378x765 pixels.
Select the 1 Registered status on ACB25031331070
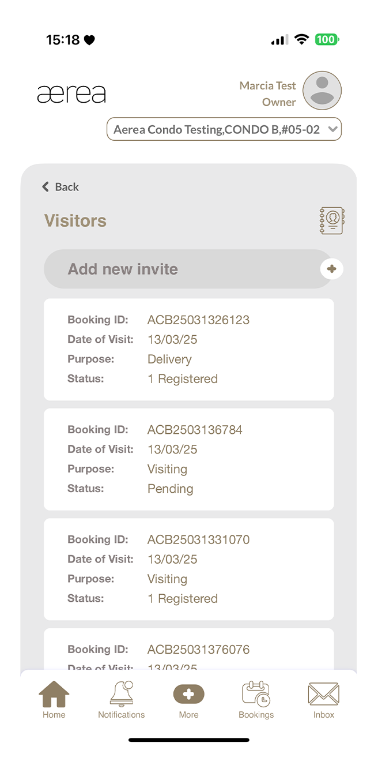click(x=183, y=598)
